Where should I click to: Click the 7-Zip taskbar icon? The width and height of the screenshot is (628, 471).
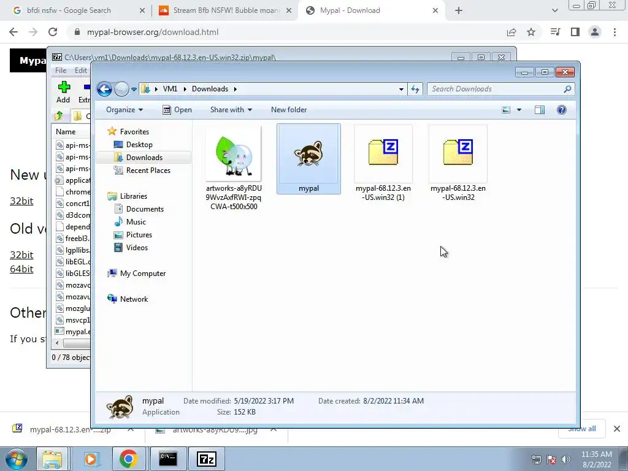click(x=207, y=459)
